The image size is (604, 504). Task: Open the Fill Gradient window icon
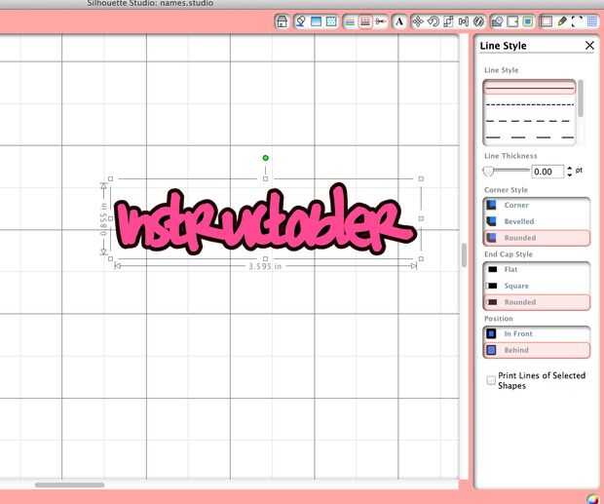[x=316, y=21]
